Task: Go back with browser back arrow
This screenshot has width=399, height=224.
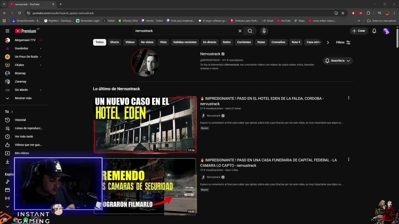Action: click(x=4, y=13)
